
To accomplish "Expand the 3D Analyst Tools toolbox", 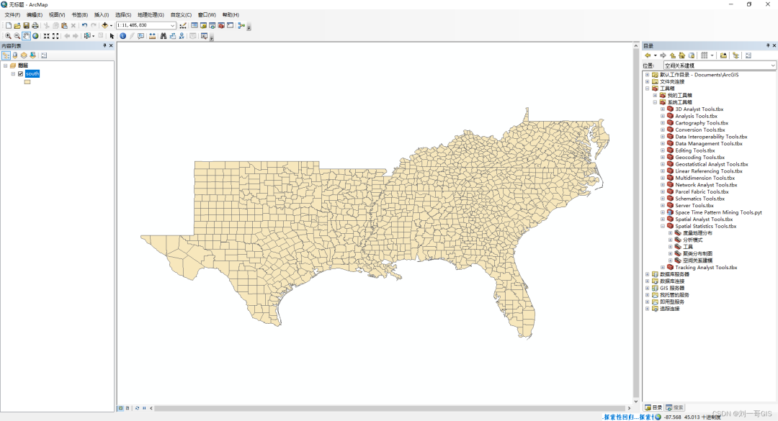I will 663,109.
